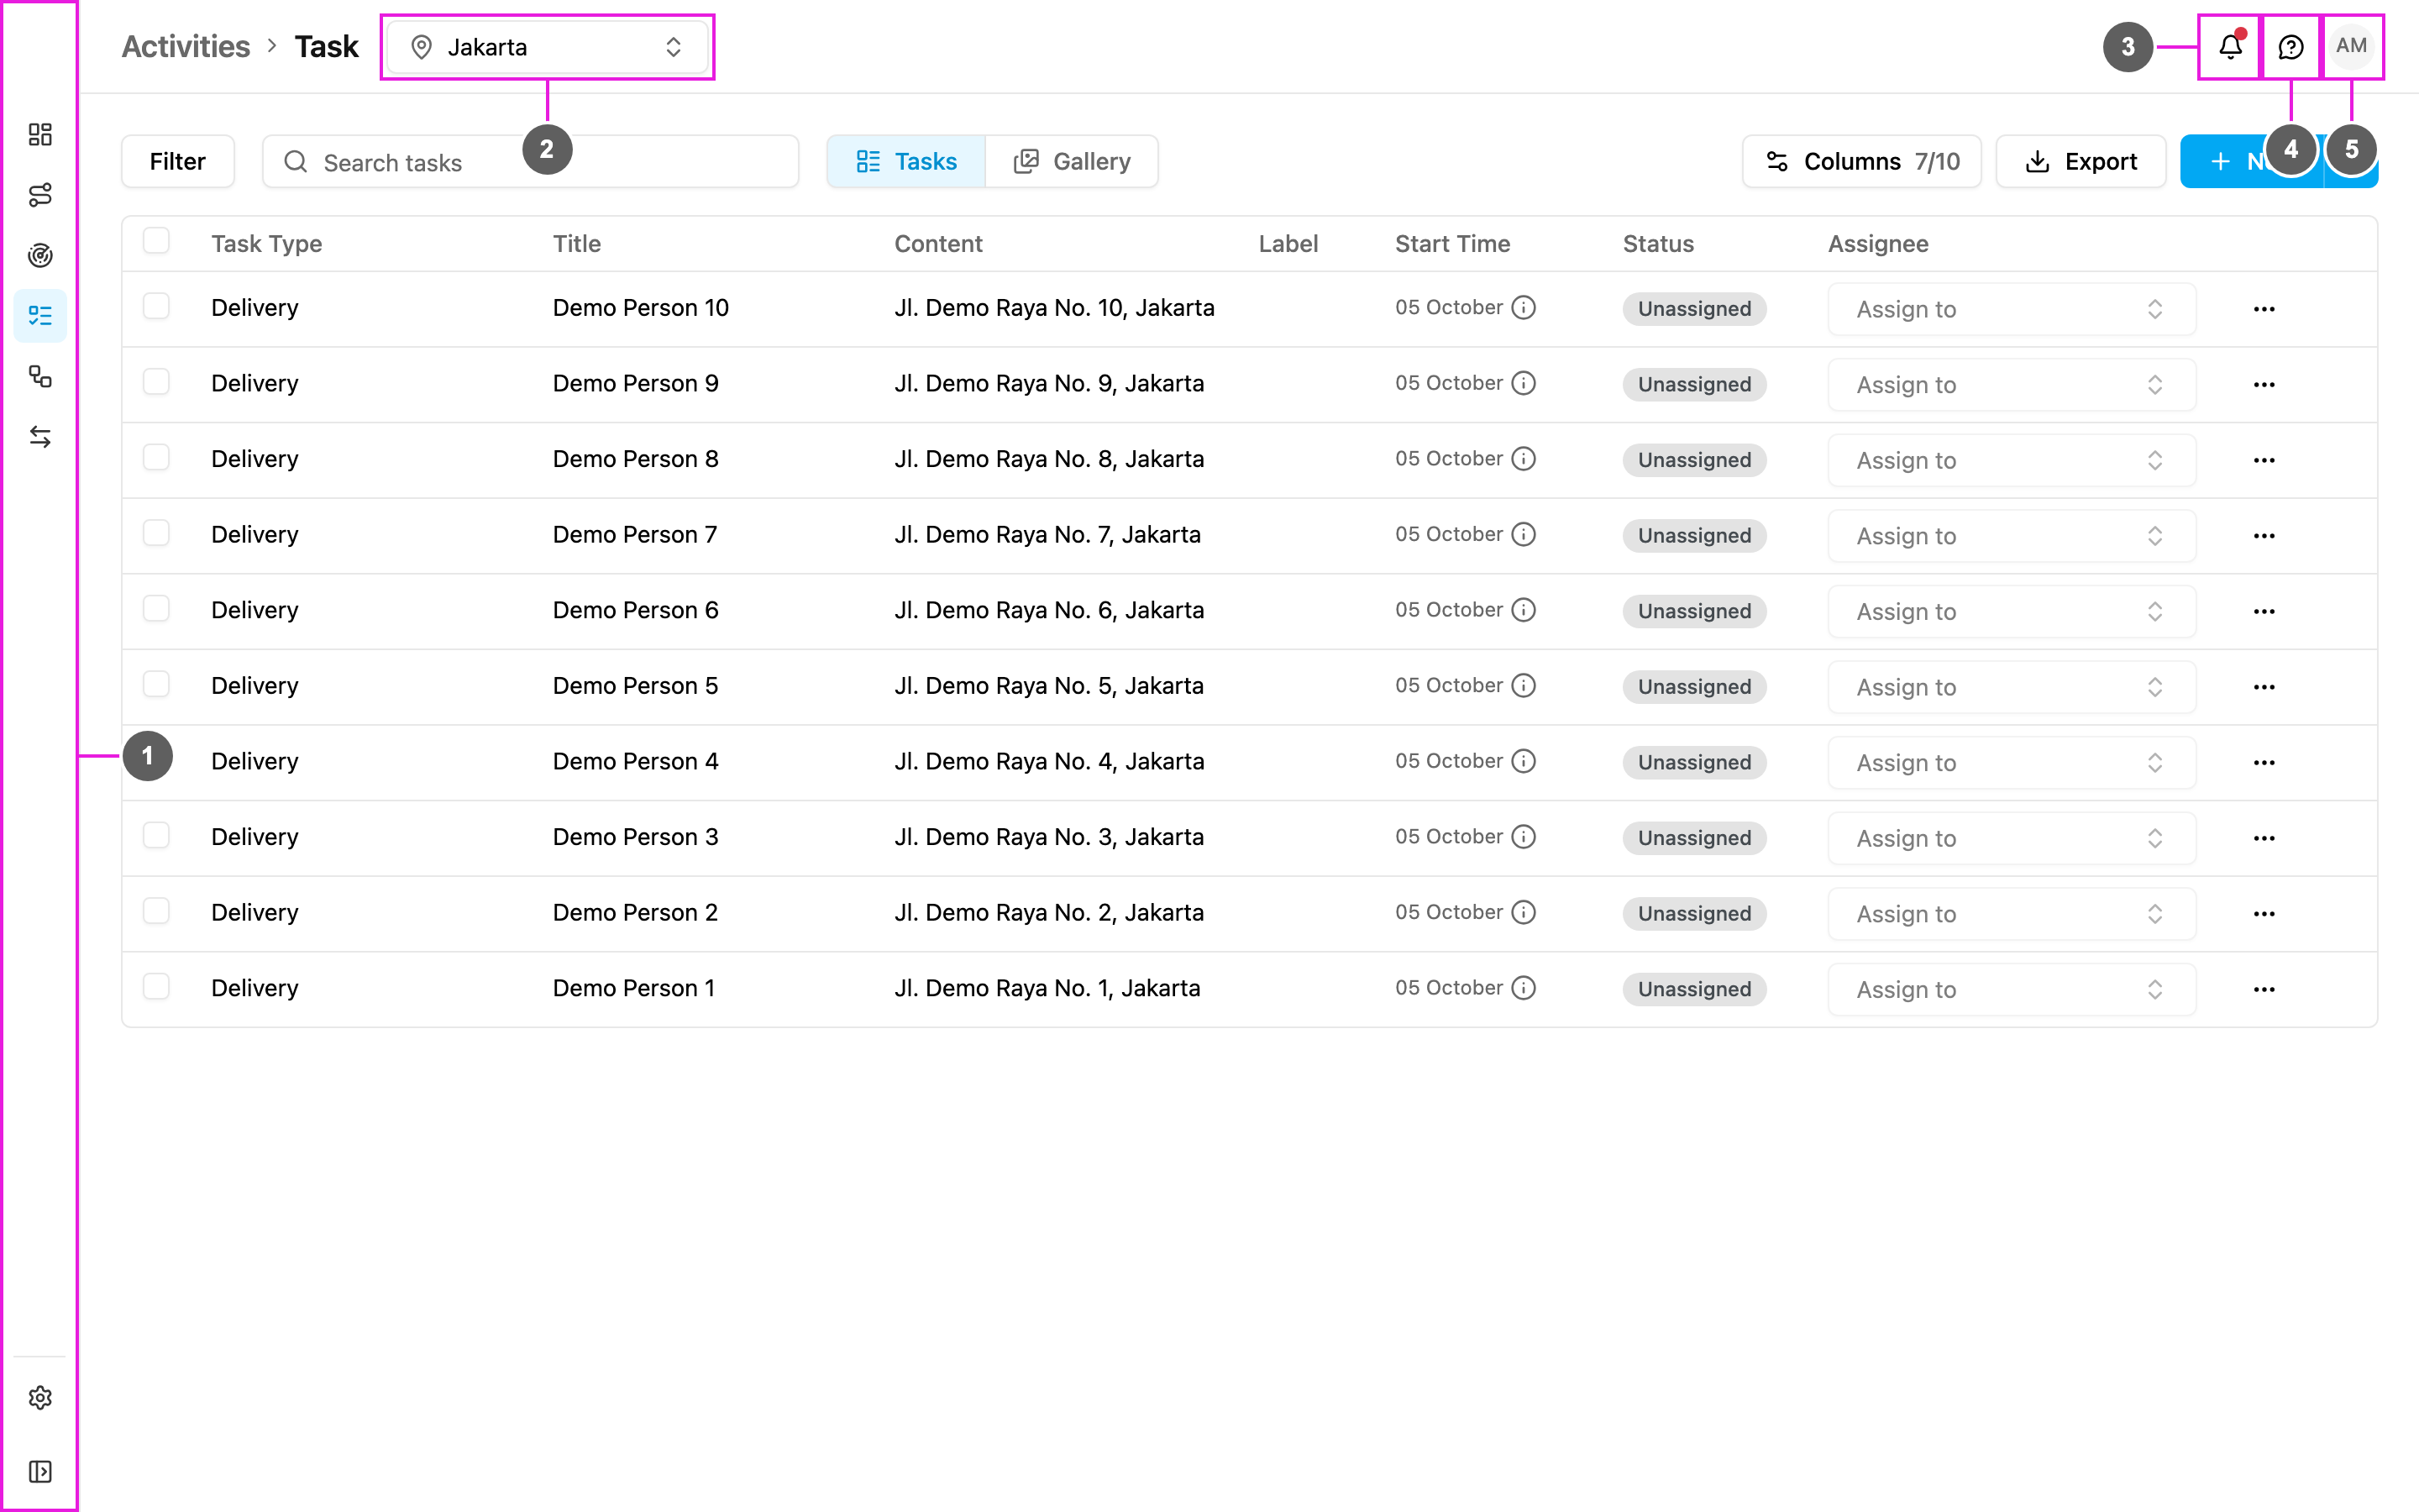Click address Jl. Demo Raya No. 8, Jakarta

(1048, 459)
